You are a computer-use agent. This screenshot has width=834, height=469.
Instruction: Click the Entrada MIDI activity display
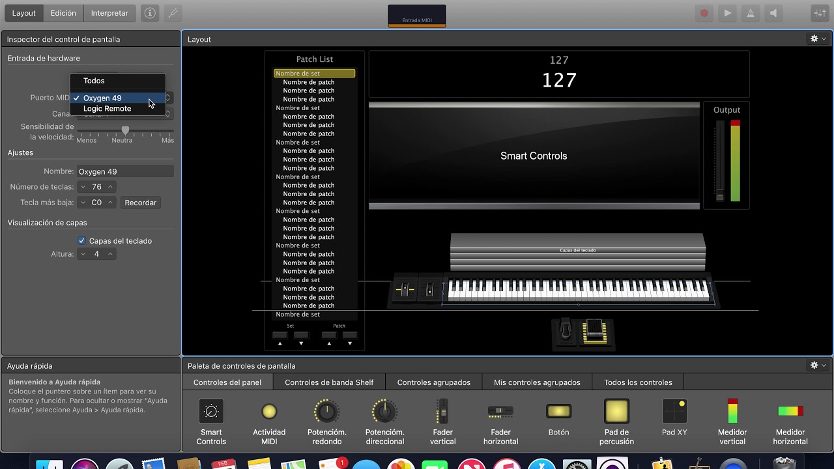click(417, 16)
